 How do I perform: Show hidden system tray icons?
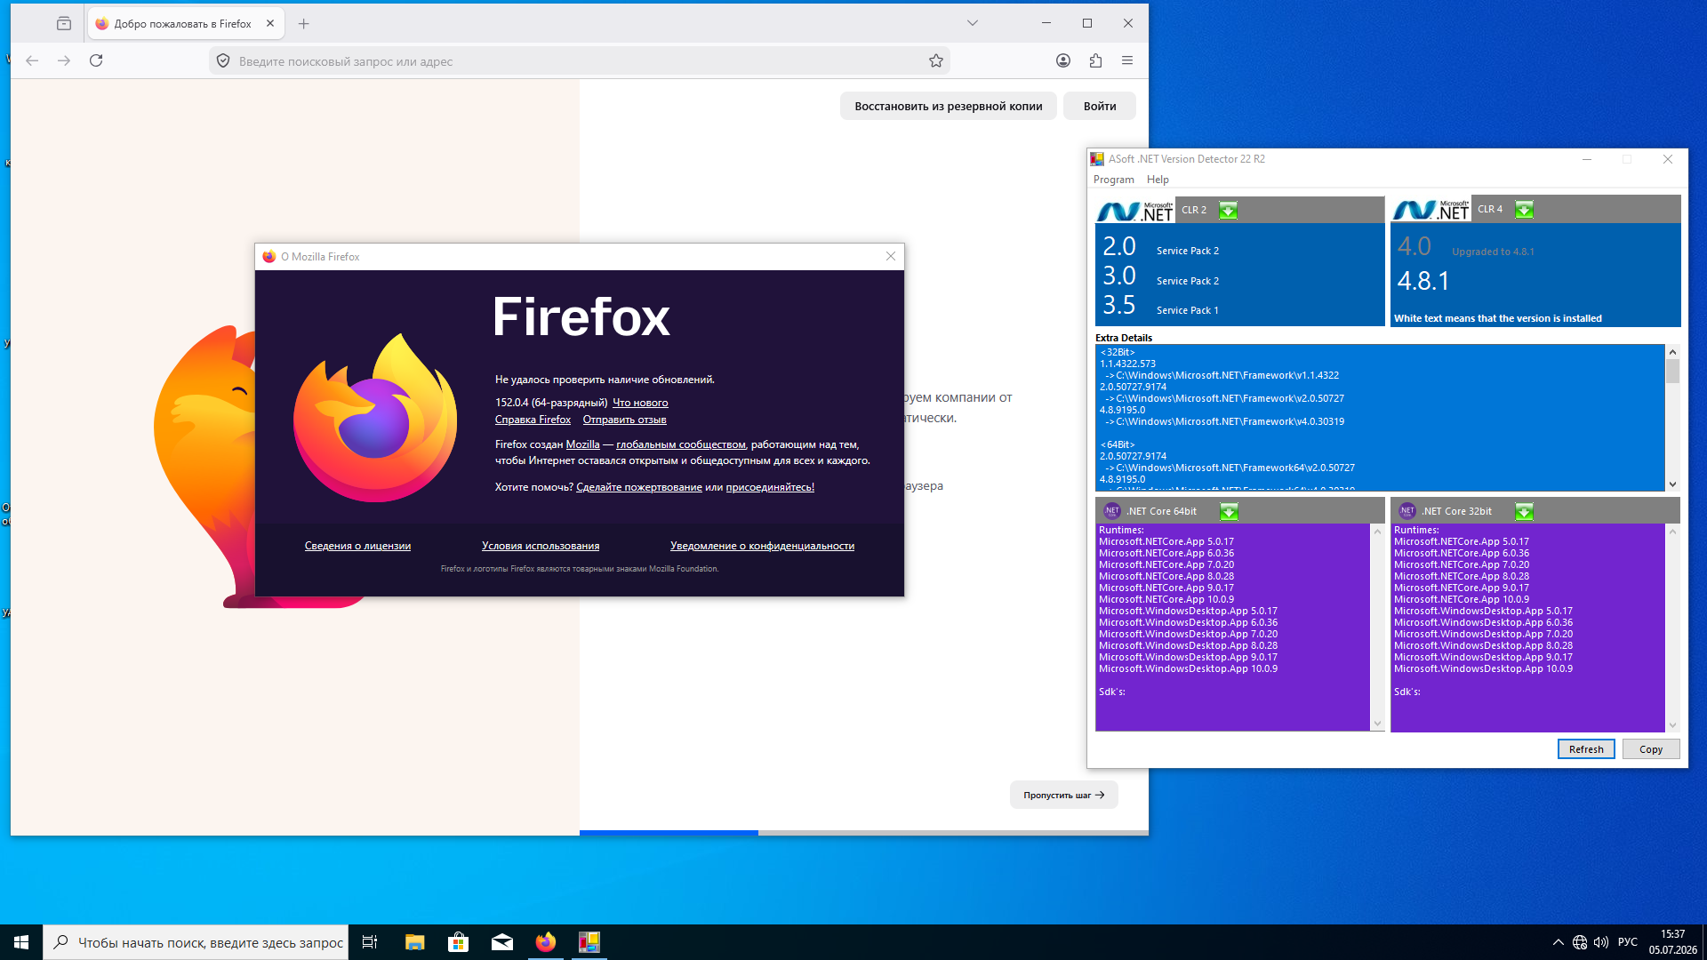[x=1558, y=942]
